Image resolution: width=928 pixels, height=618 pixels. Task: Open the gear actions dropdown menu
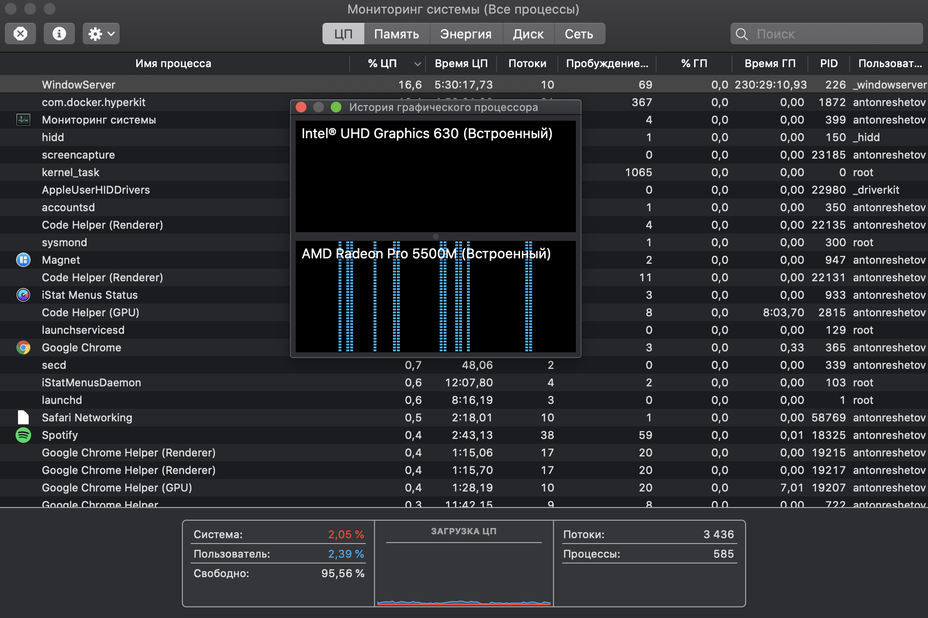(x=101, y=34)
